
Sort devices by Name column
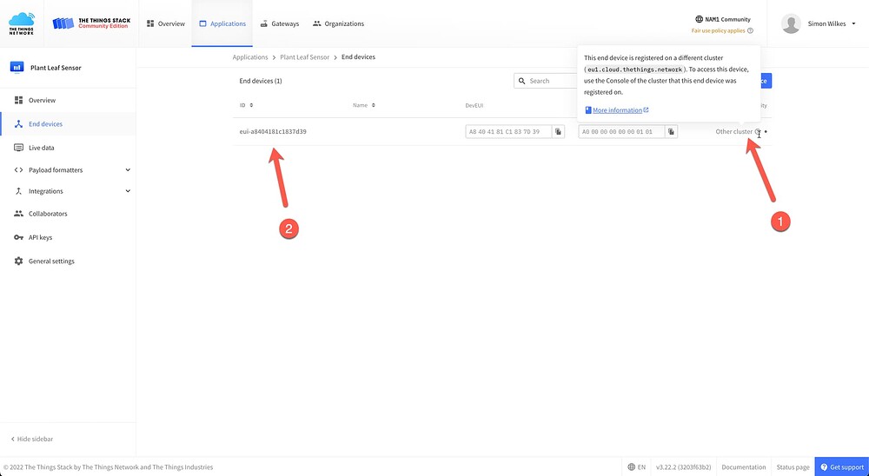[363, 105]
